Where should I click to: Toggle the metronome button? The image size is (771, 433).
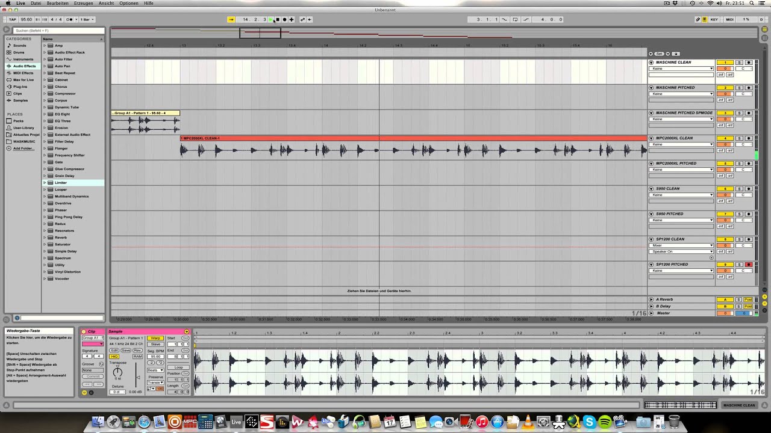click(x=70, y=19)
